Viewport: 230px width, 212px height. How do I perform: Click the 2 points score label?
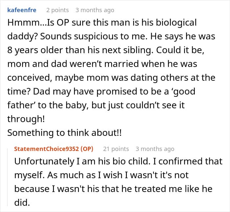click(x=57, y=10)
